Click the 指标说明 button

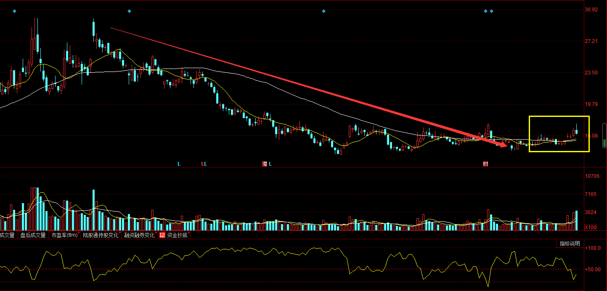pyautogui.click(x=569, y=243)
